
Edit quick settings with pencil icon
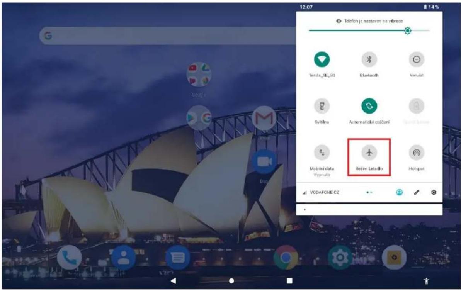[x=417, y=192]
